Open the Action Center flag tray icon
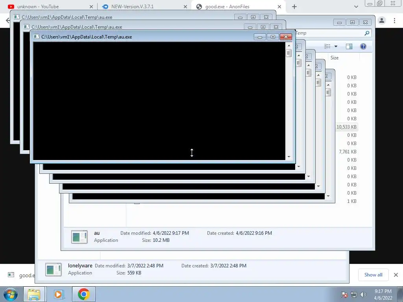The height and width of the screenshot is (302, 403). click(344, 294)
